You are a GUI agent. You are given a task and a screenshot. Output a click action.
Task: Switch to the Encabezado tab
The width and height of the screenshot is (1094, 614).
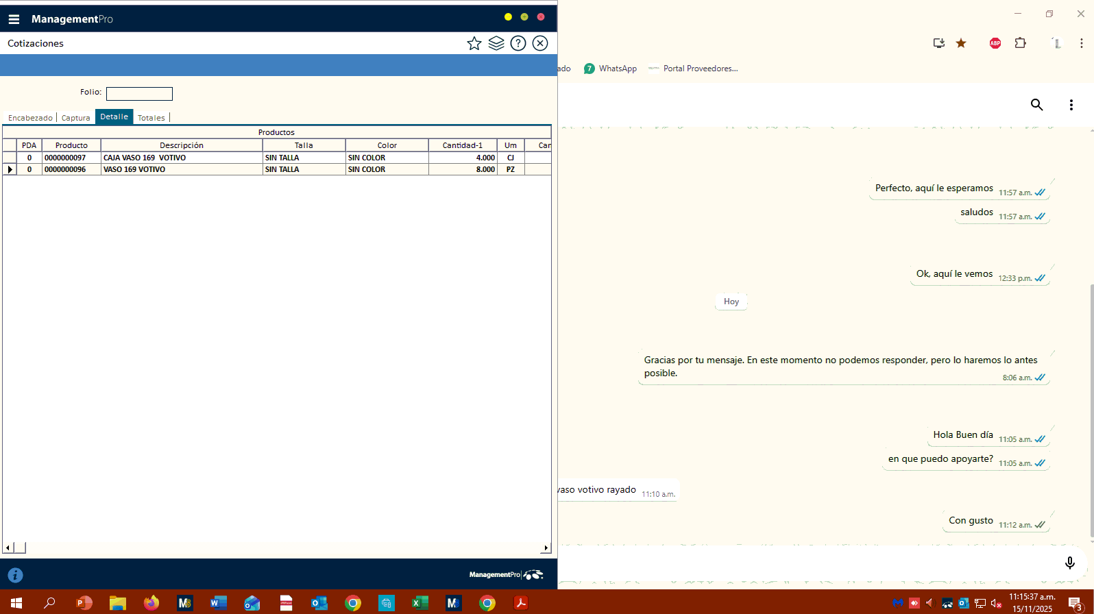(x=30, y=118)
